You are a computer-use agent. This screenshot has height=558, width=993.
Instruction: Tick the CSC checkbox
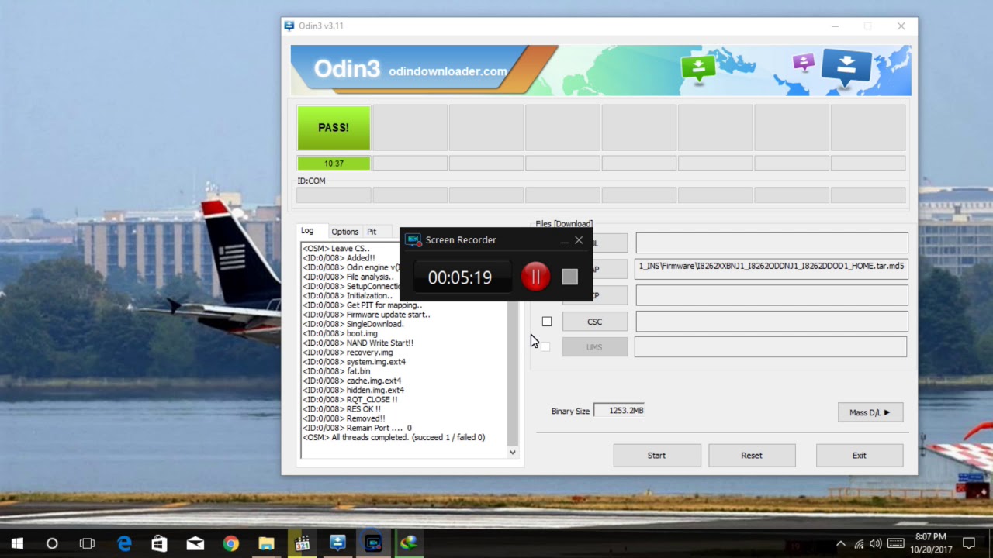[x=547, y=322]
